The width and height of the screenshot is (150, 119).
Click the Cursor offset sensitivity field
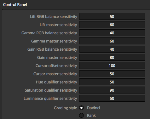tap(112, 65)
